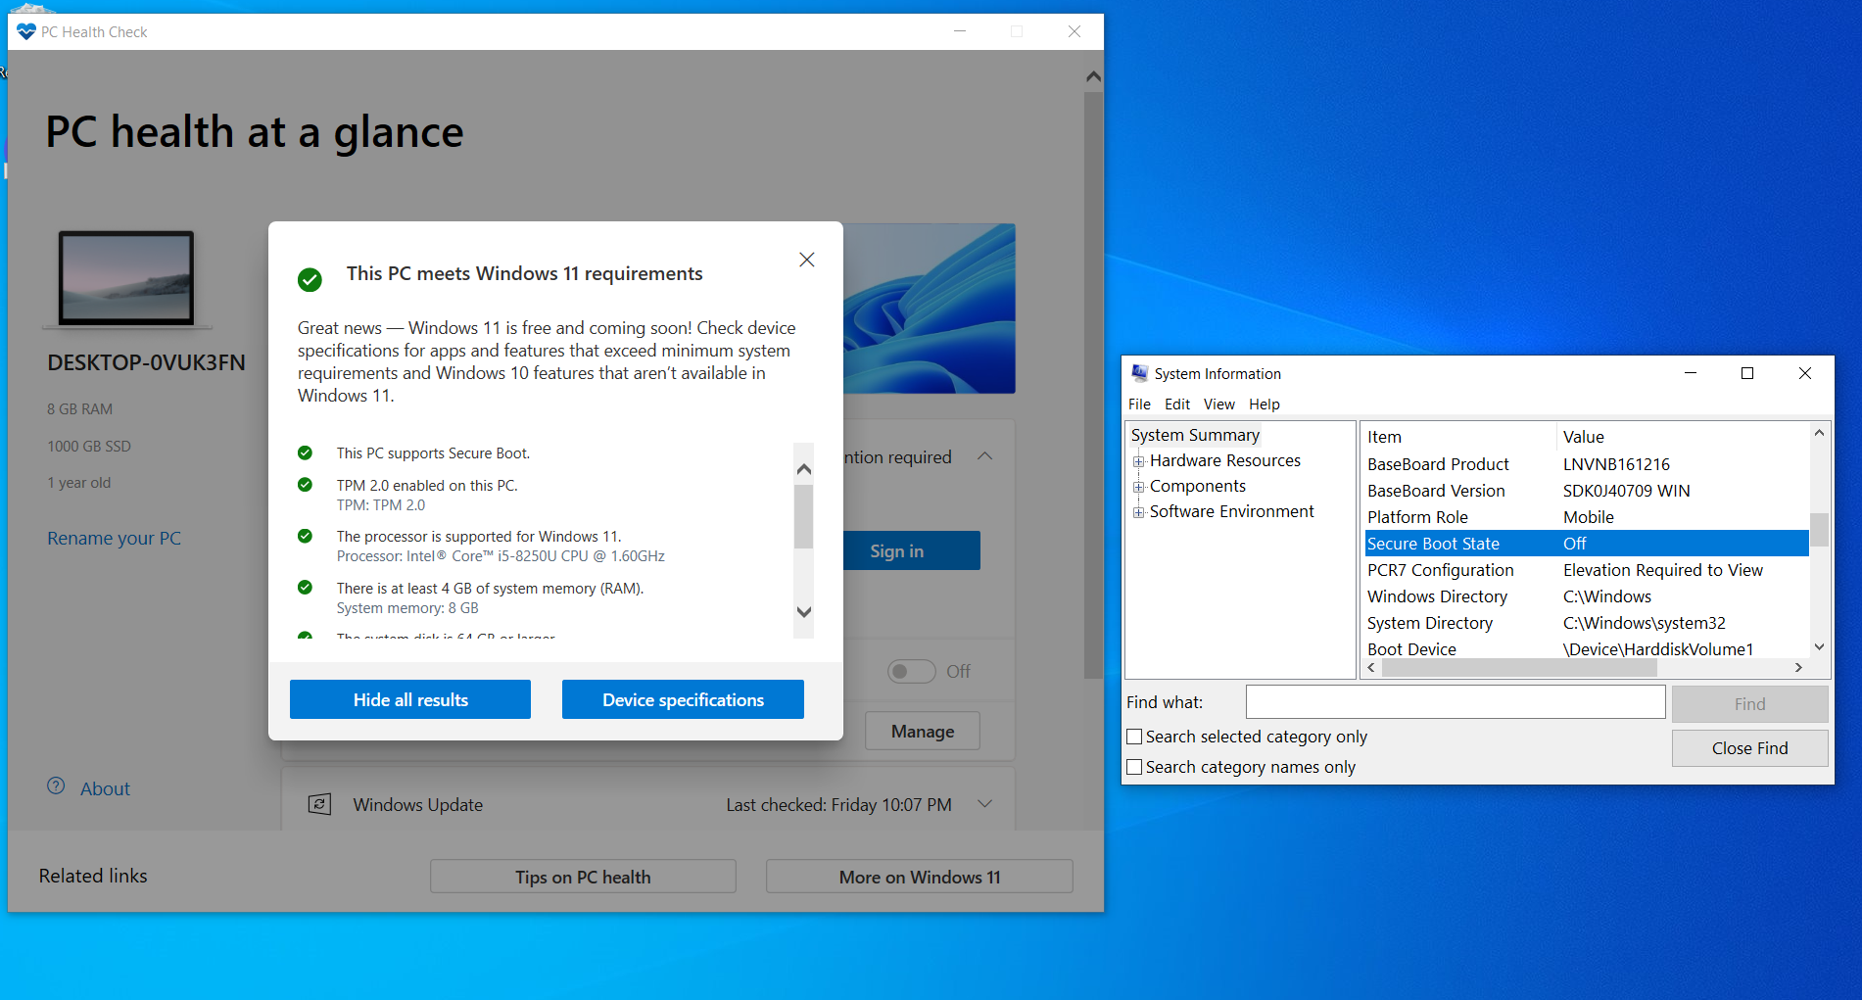Click the Item column header

coord(1459,437)
